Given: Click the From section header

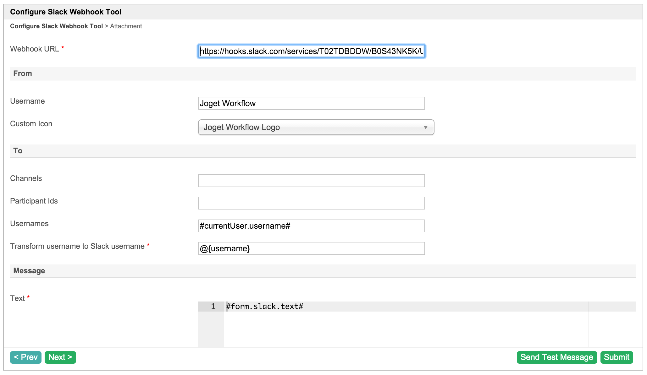Looking at the screenshot, I should point(23,73).
